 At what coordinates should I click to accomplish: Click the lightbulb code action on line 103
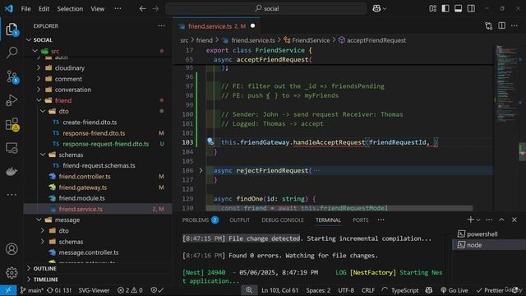click(x=210, y=141)
